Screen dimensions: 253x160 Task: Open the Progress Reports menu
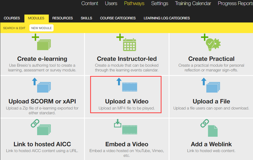(235, 3)
